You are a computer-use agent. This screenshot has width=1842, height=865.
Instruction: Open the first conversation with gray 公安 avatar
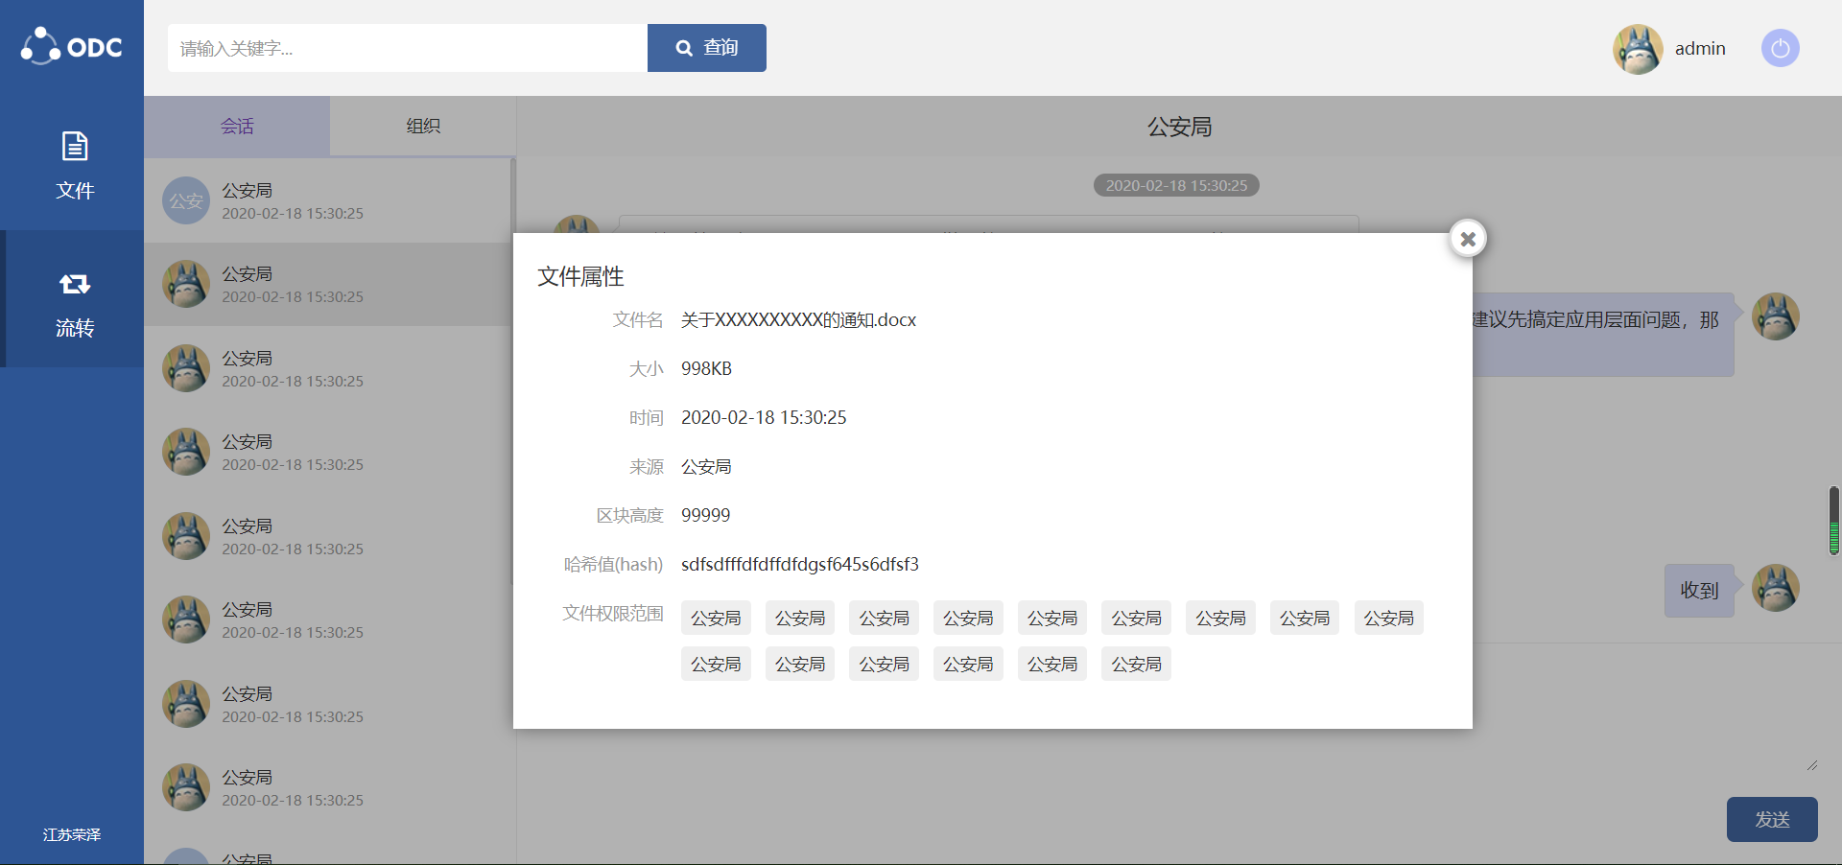(x=327, y=200)
